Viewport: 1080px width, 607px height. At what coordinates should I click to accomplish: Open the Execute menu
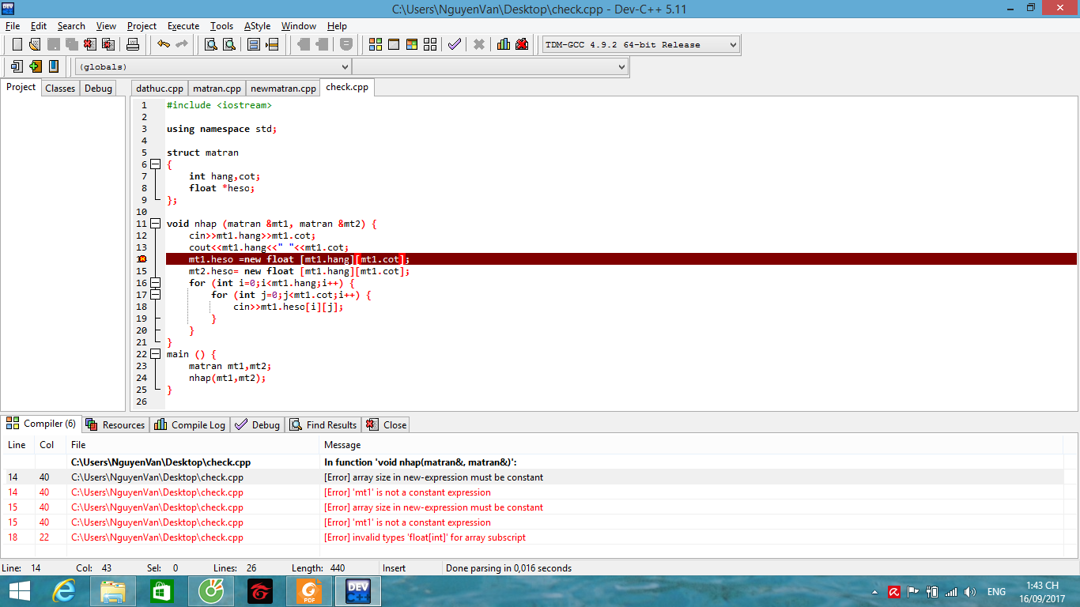(x=183, y=26)
